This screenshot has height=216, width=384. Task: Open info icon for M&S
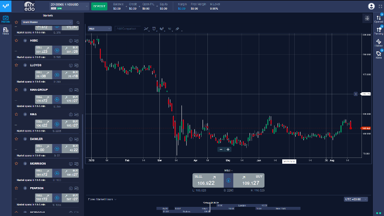[71, 115]
